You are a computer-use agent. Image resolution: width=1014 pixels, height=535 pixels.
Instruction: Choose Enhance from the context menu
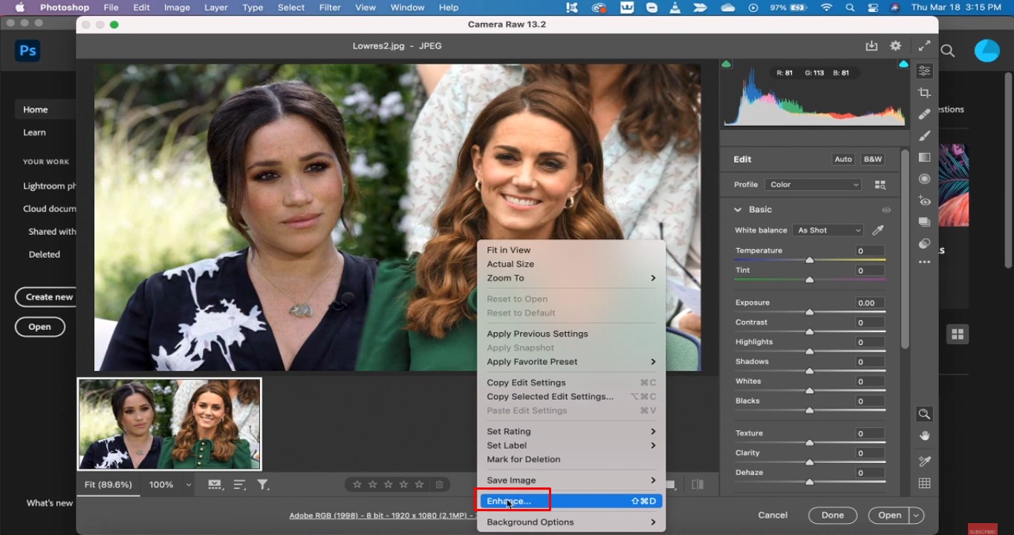coord(511,501)
